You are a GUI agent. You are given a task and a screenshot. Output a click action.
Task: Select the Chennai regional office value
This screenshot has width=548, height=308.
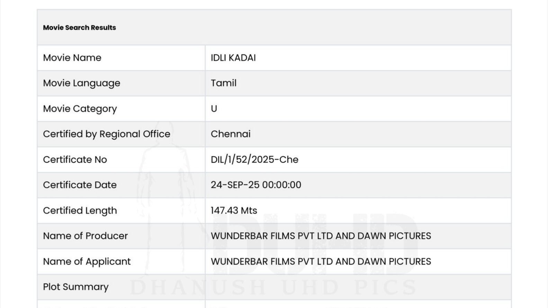pos(231,134)
